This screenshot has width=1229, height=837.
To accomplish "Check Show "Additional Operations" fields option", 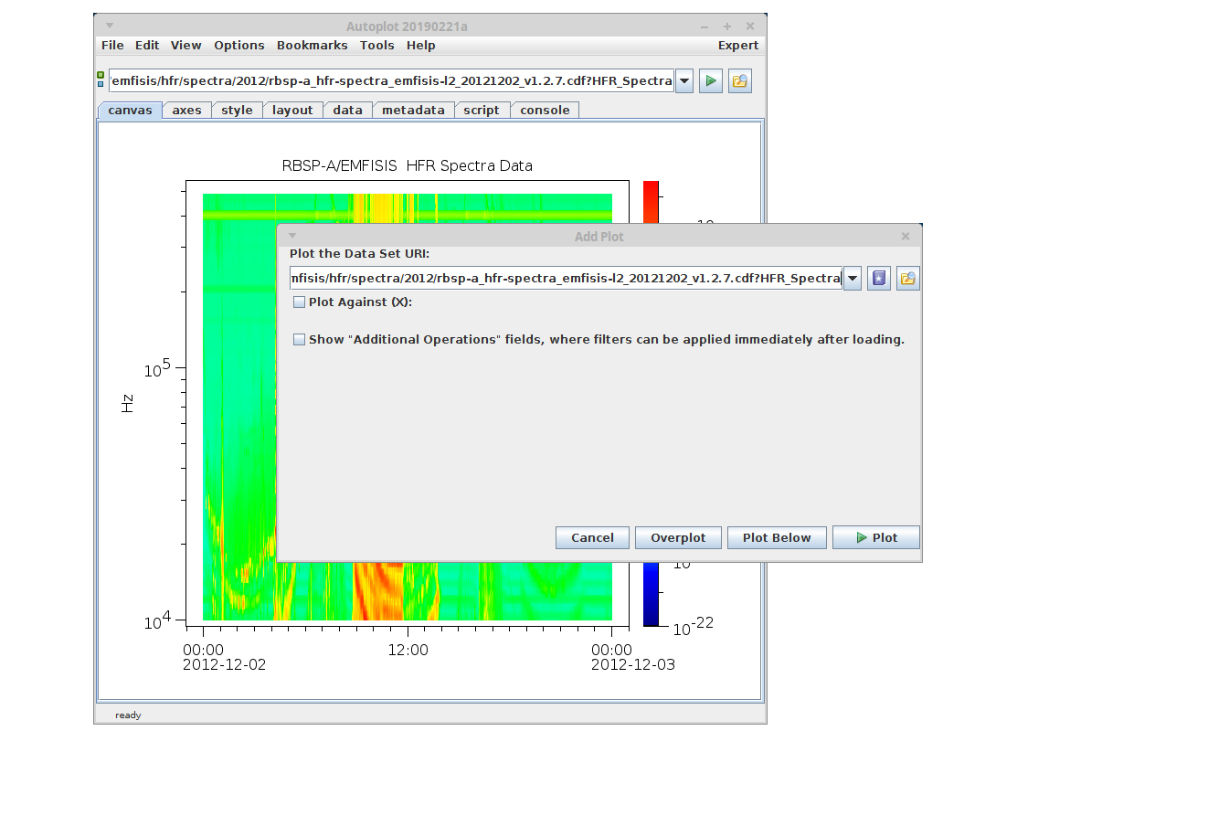I will 299,340.
